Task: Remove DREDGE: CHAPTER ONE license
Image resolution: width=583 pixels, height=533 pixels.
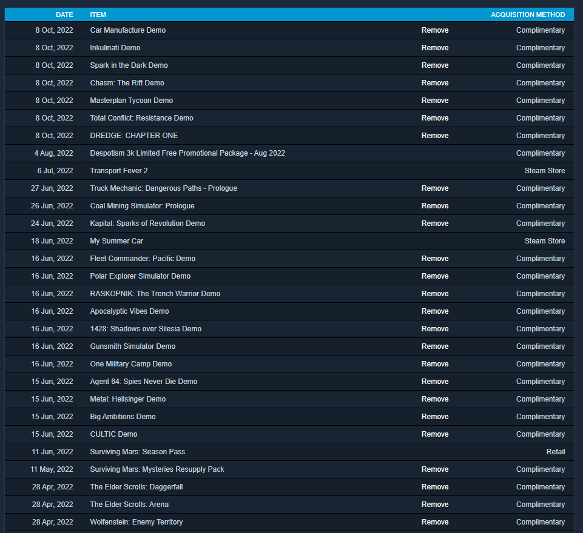Action: pyautogui.click(x=434, y=136)
